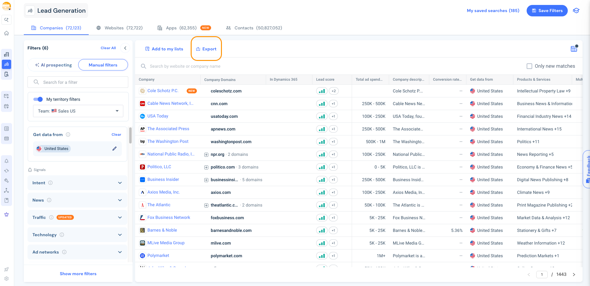This screenshot has width=590, height=286.
Task: Click the United States filter chip
Action: pyautogui.click(x=53, y=149)
